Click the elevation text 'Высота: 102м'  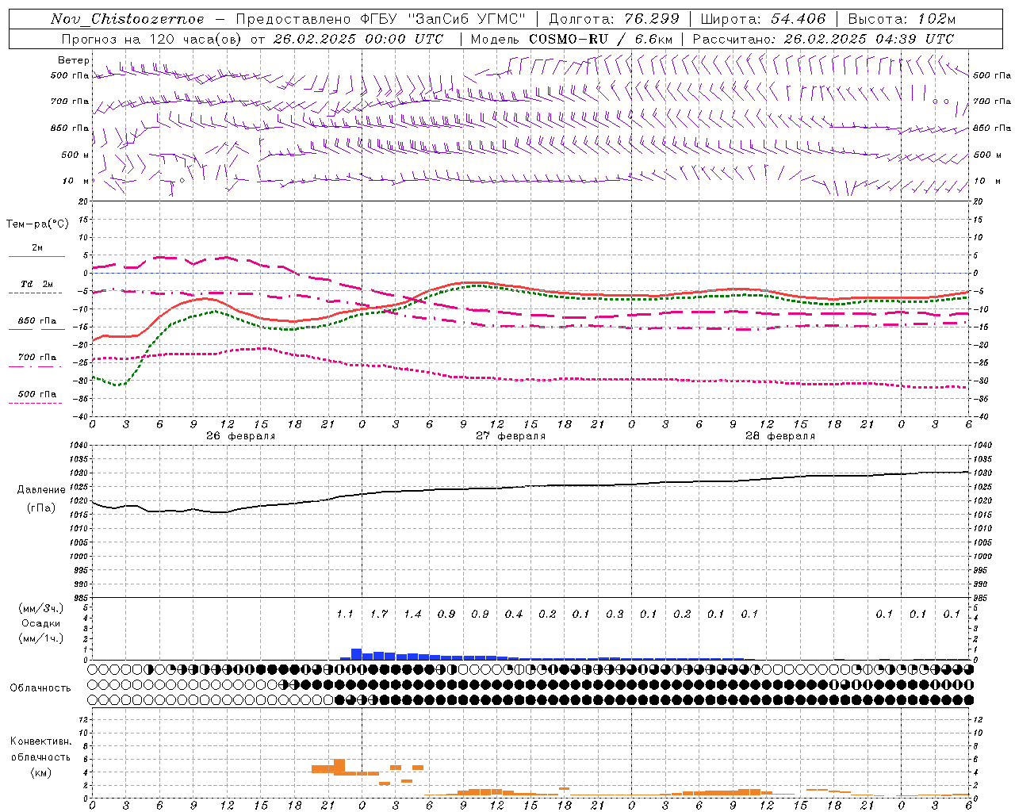(902, 19)
